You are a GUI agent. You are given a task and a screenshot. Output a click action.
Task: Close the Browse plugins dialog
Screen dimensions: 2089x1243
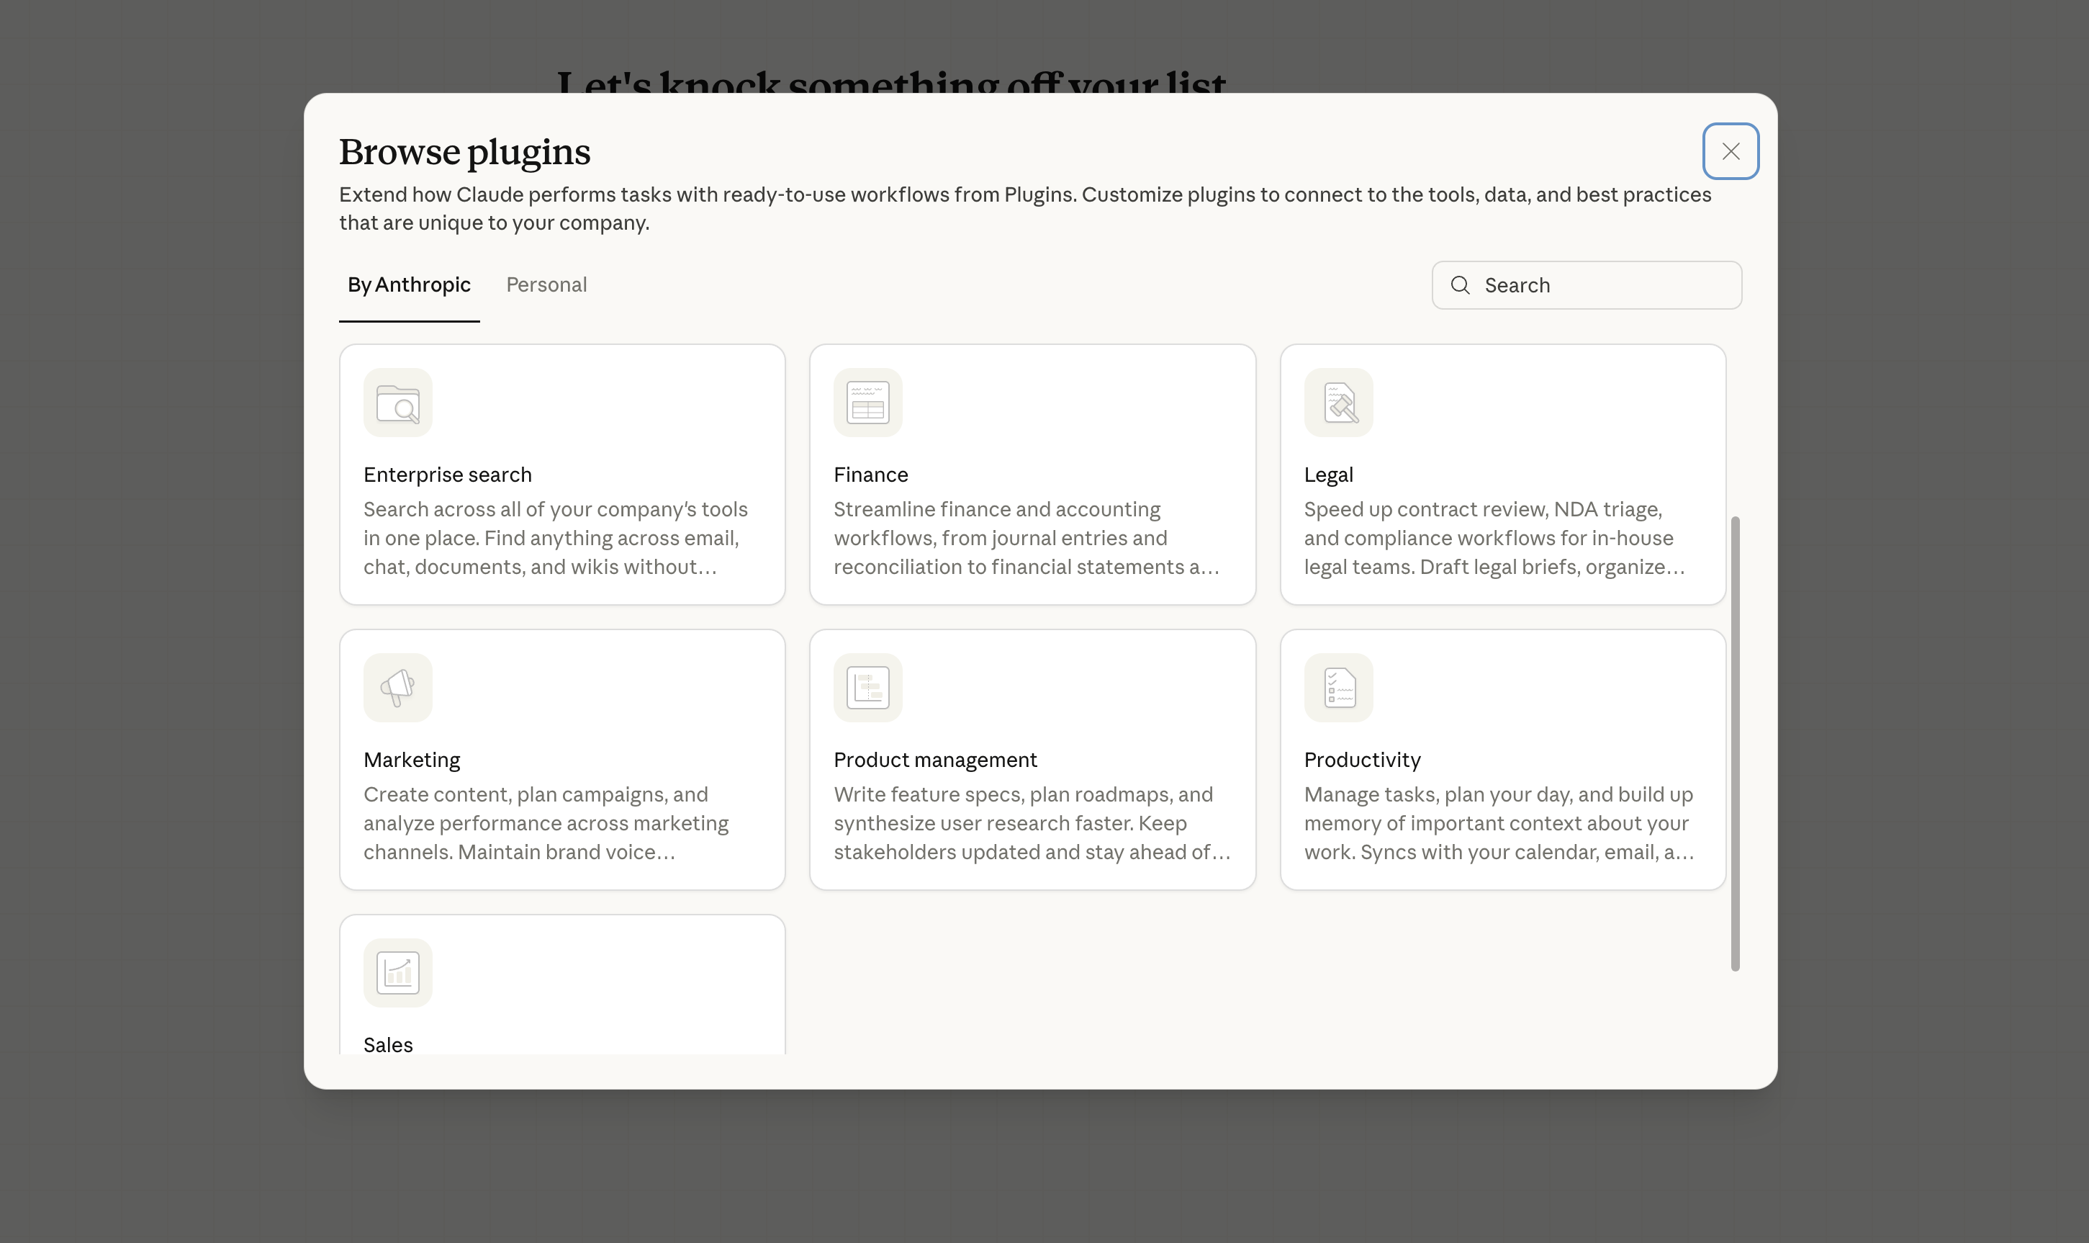[1730, 152]
